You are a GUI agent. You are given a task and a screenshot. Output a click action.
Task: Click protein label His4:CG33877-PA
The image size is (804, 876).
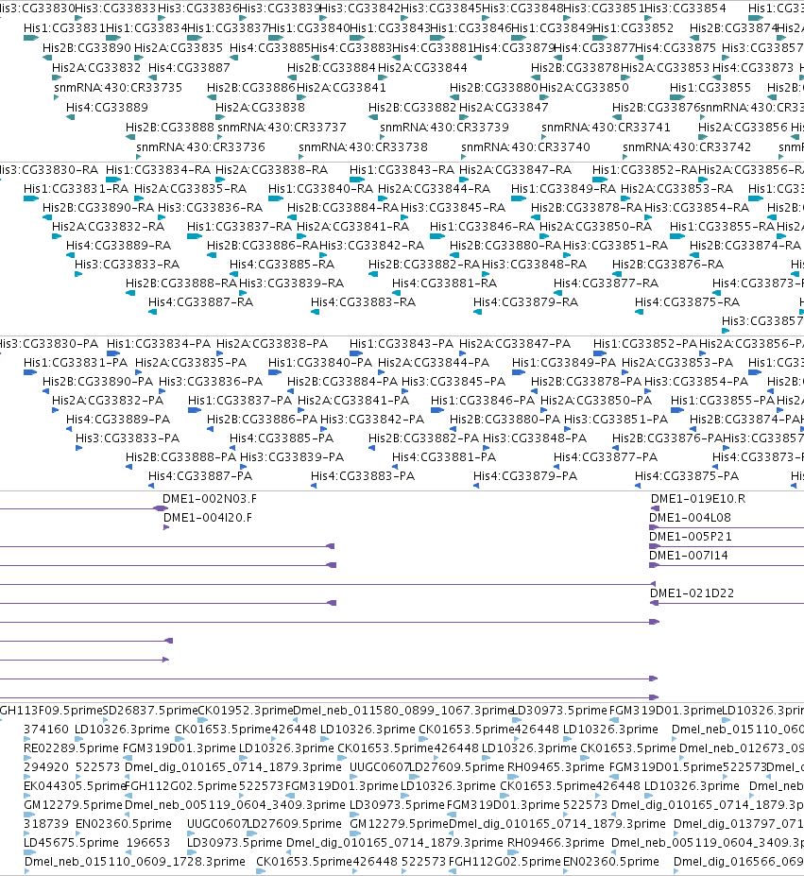pos(606,457)
